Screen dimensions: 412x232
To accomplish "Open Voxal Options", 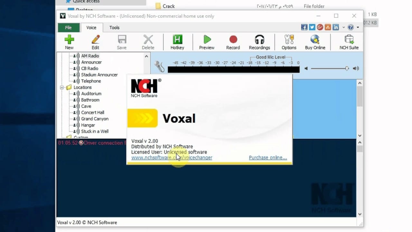I will pyautogui.click(x=289, y=42).
